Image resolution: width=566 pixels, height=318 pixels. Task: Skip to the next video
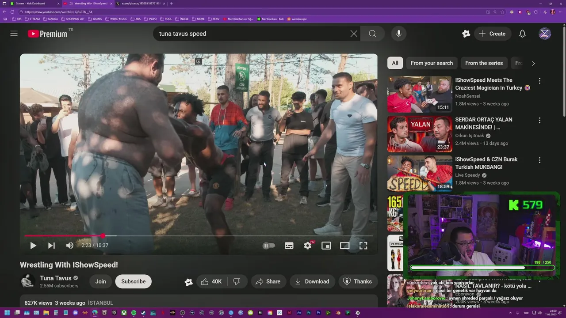(51, 246)
